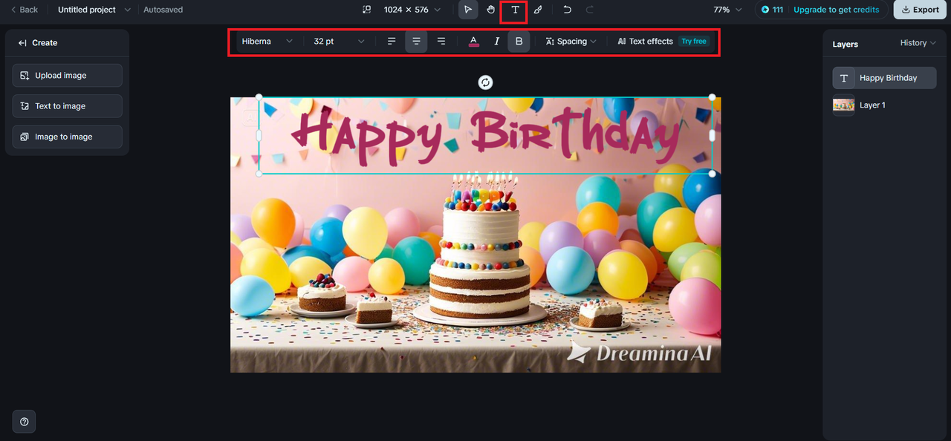The height and width of the screenshot is (441, 951).
Task: Click the Try free badge
Action: (x=694, y=42)
